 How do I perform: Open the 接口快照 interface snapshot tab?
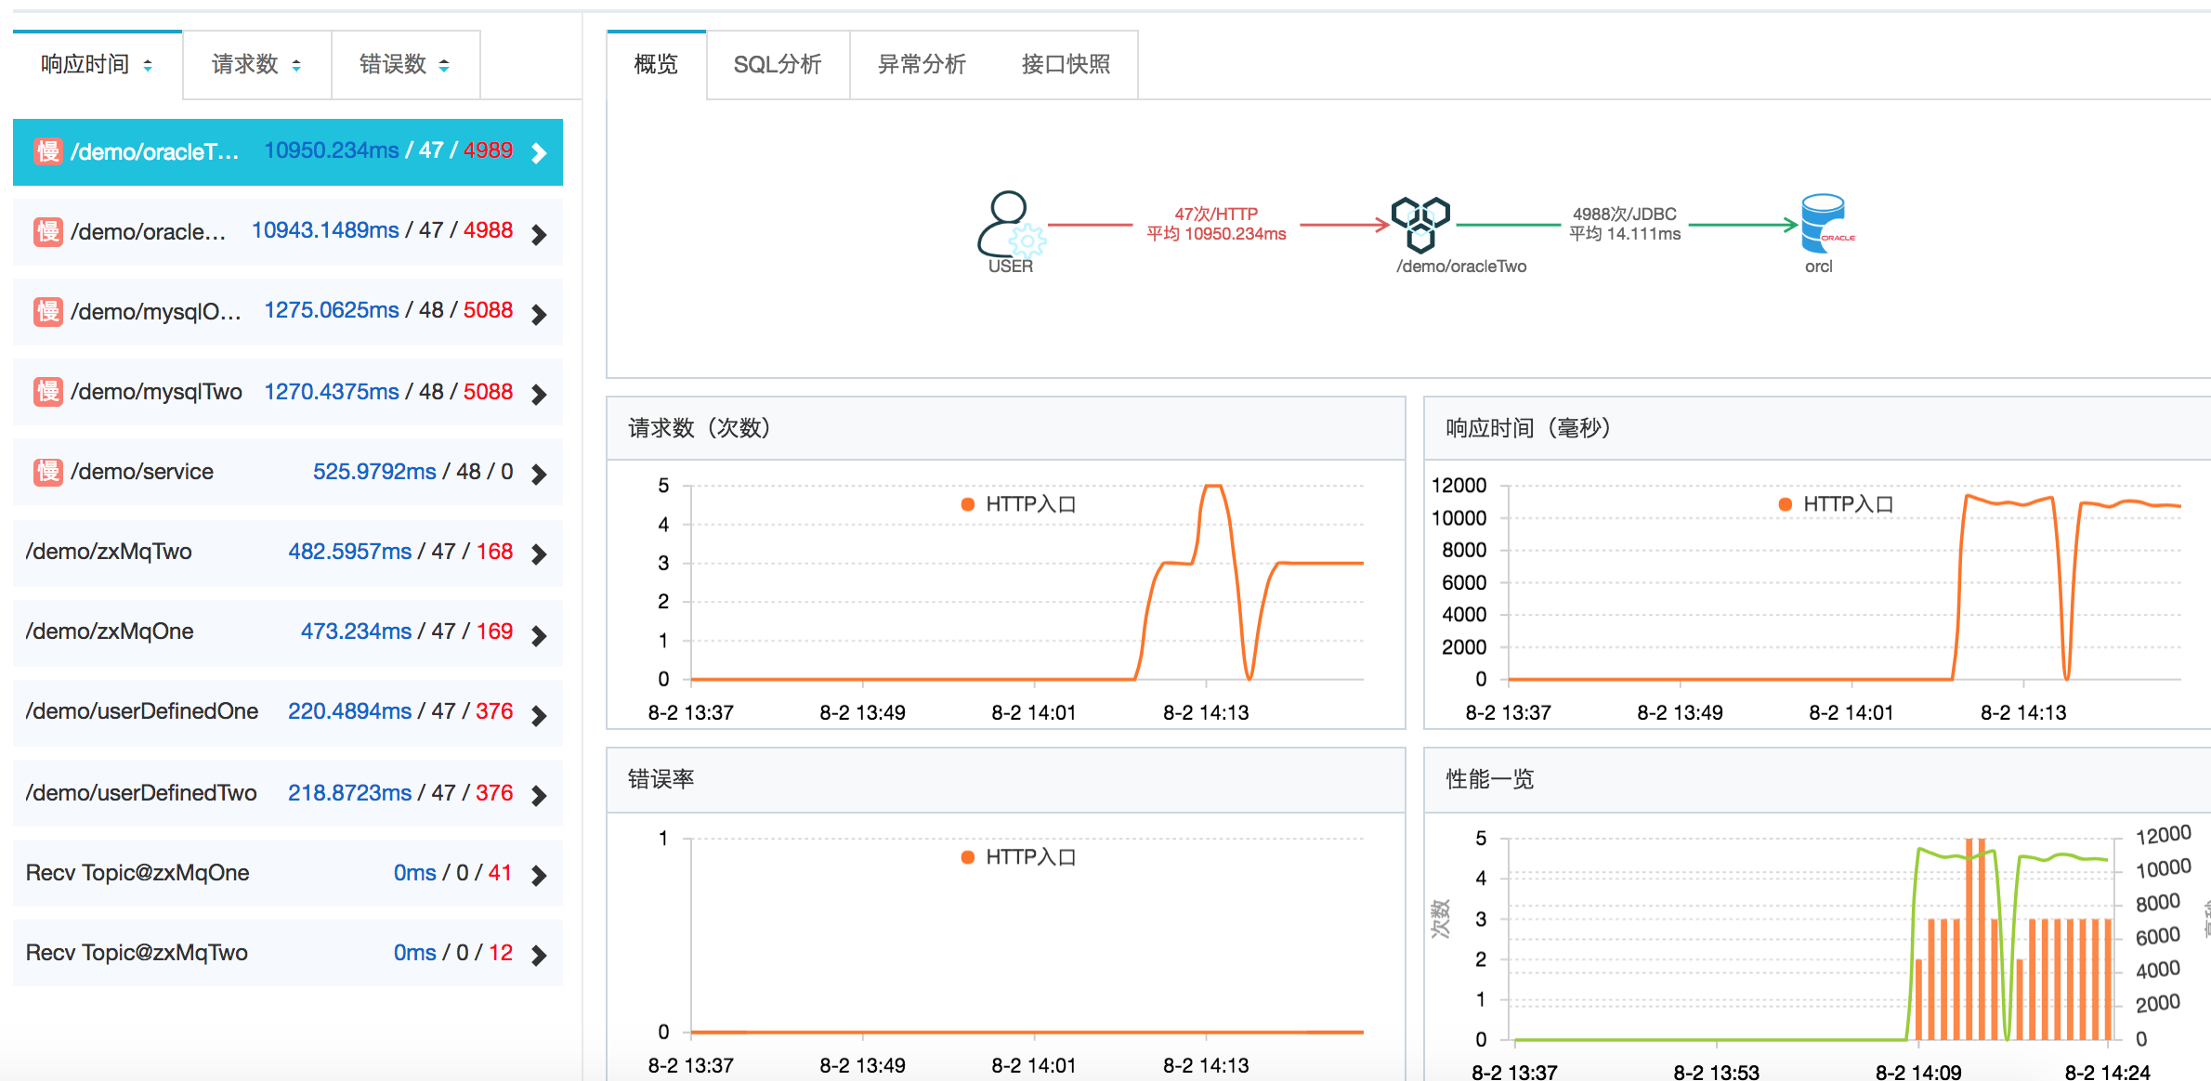[x=1066, y=64]
